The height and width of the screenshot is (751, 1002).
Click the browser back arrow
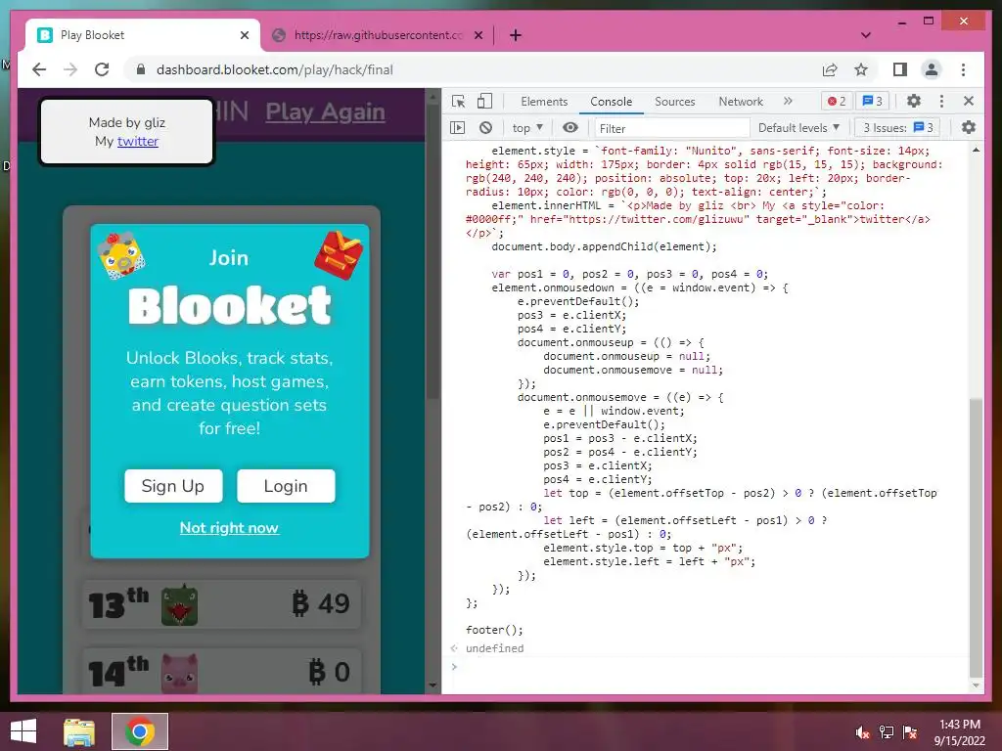tap(39, 69)
